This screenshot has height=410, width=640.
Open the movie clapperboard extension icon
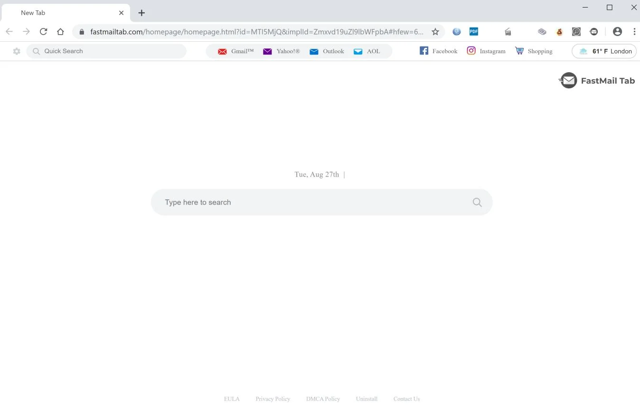coord(508,32)
